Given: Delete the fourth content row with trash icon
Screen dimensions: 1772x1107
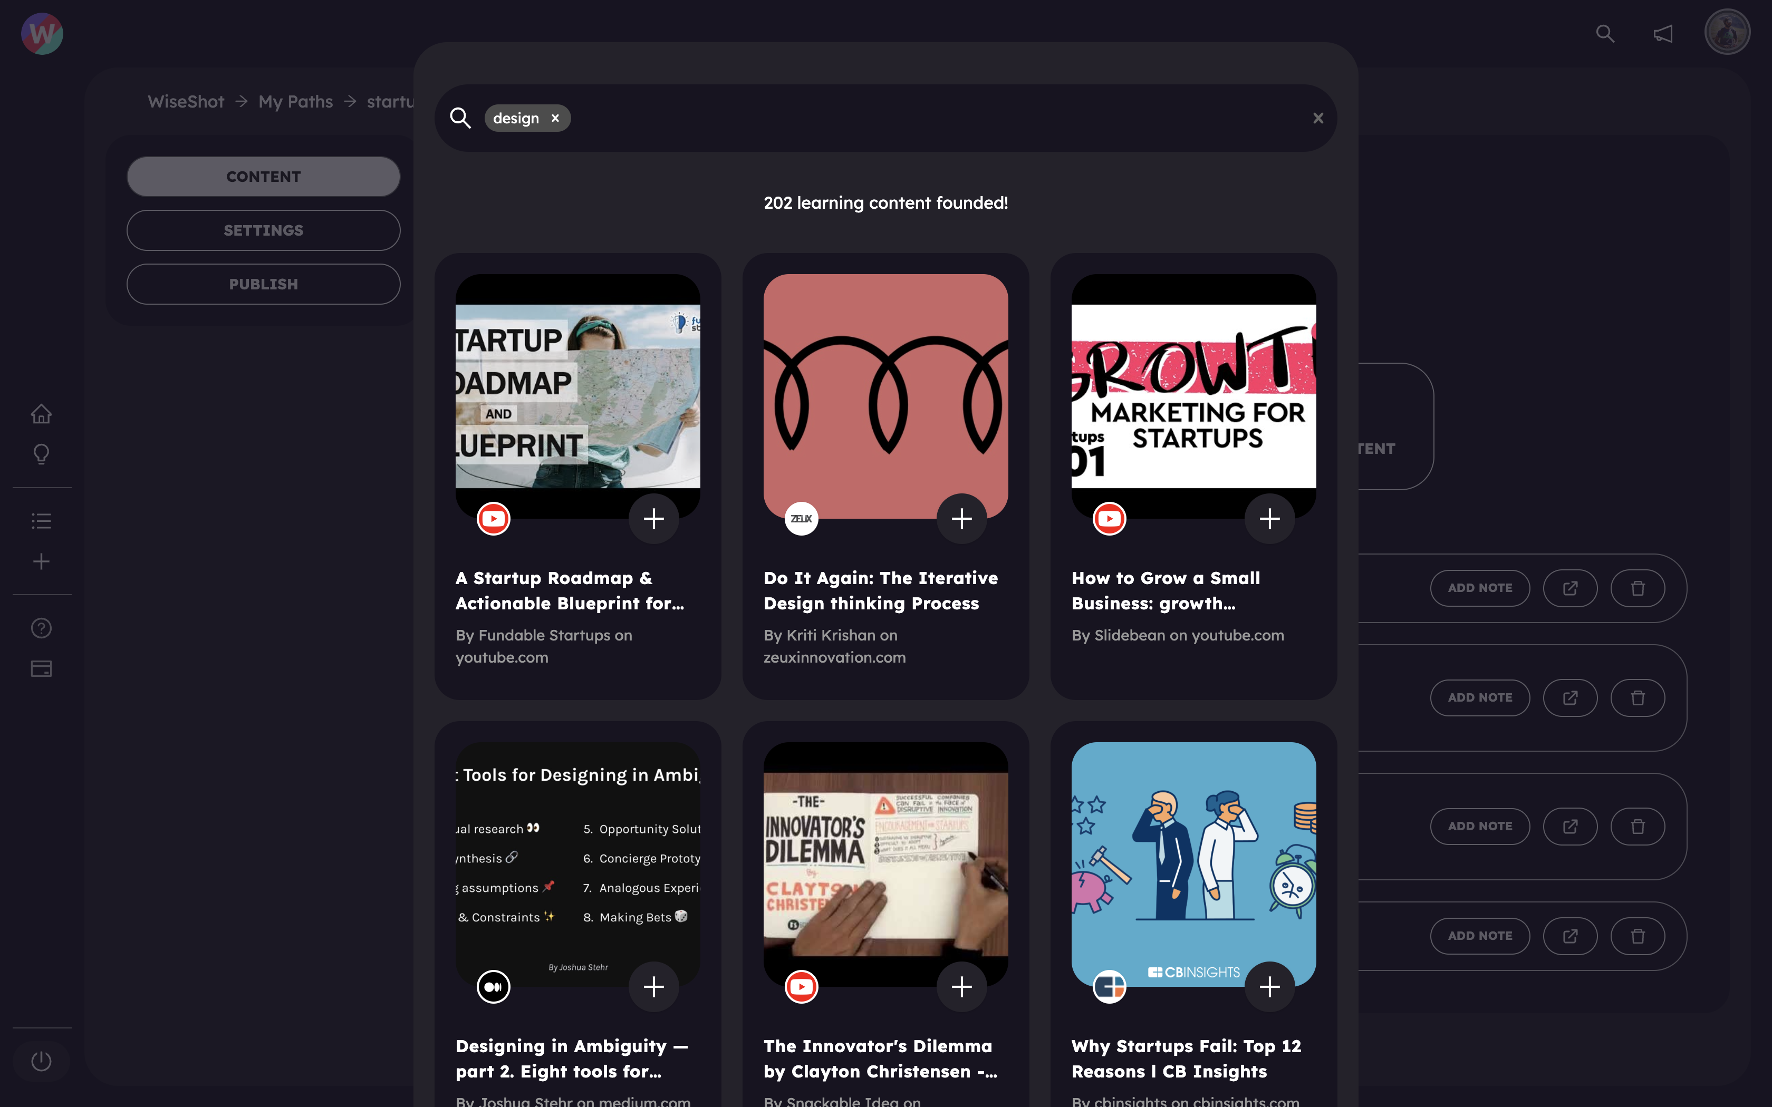Looking at the screenshot, I should point(1638,936).
